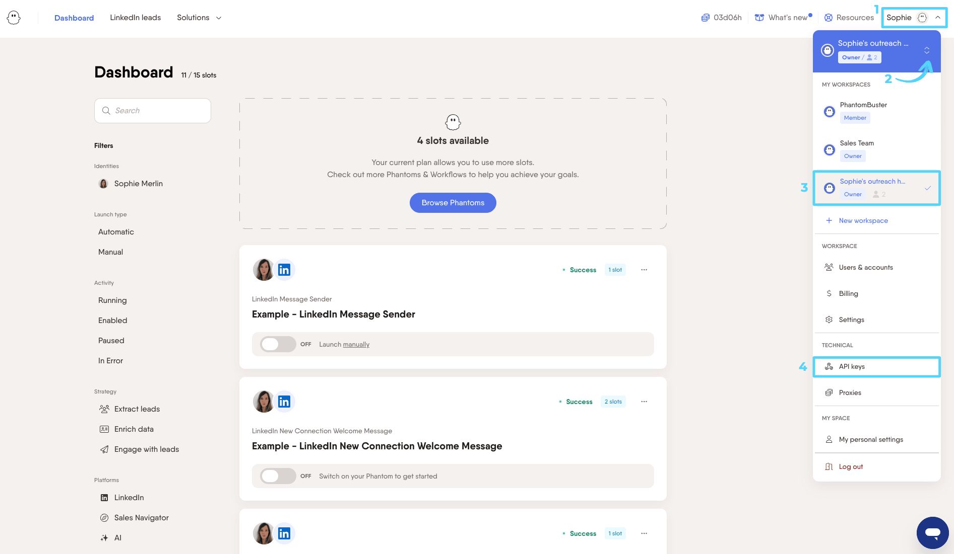This screenshot has height=554, width=954.
Task: Expand the Solutions dropdown menu
Action: (199, 18)
